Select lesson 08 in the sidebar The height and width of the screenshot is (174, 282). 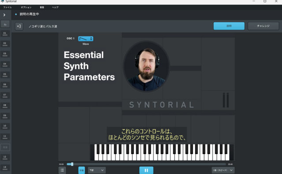tap(5, 105)
